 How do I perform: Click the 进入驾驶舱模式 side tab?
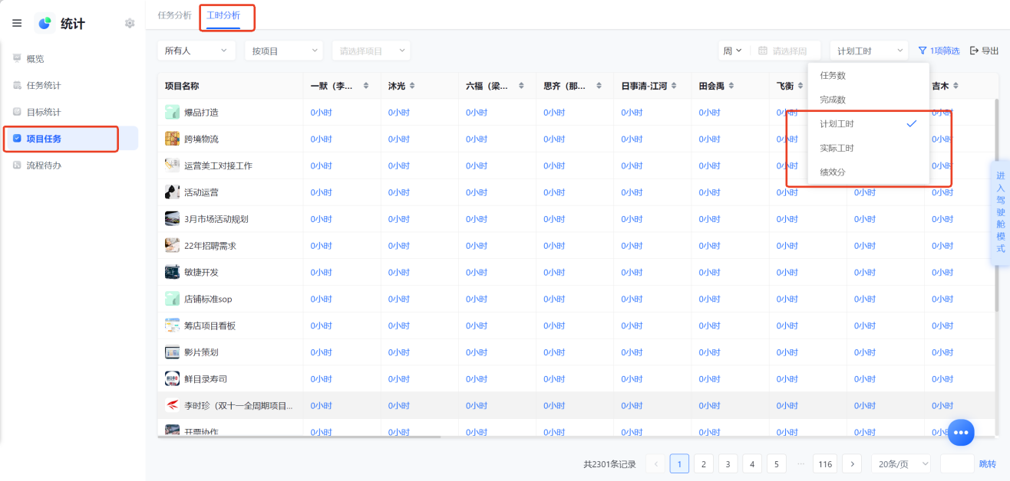pyautogui.click(x=1000, y=212)
